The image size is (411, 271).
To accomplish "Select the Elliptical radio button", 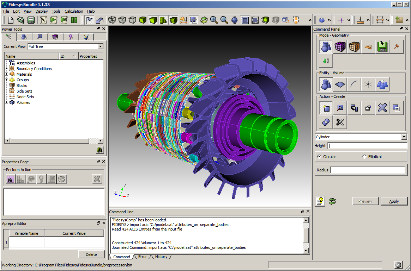I will (364, 157).
